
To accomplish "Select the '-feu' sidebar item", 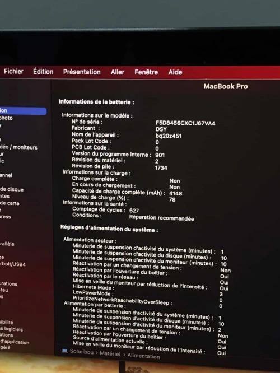I will [x=4, y=290].
